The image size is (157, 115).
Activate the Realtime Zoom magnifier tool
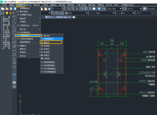coord(69,9)
